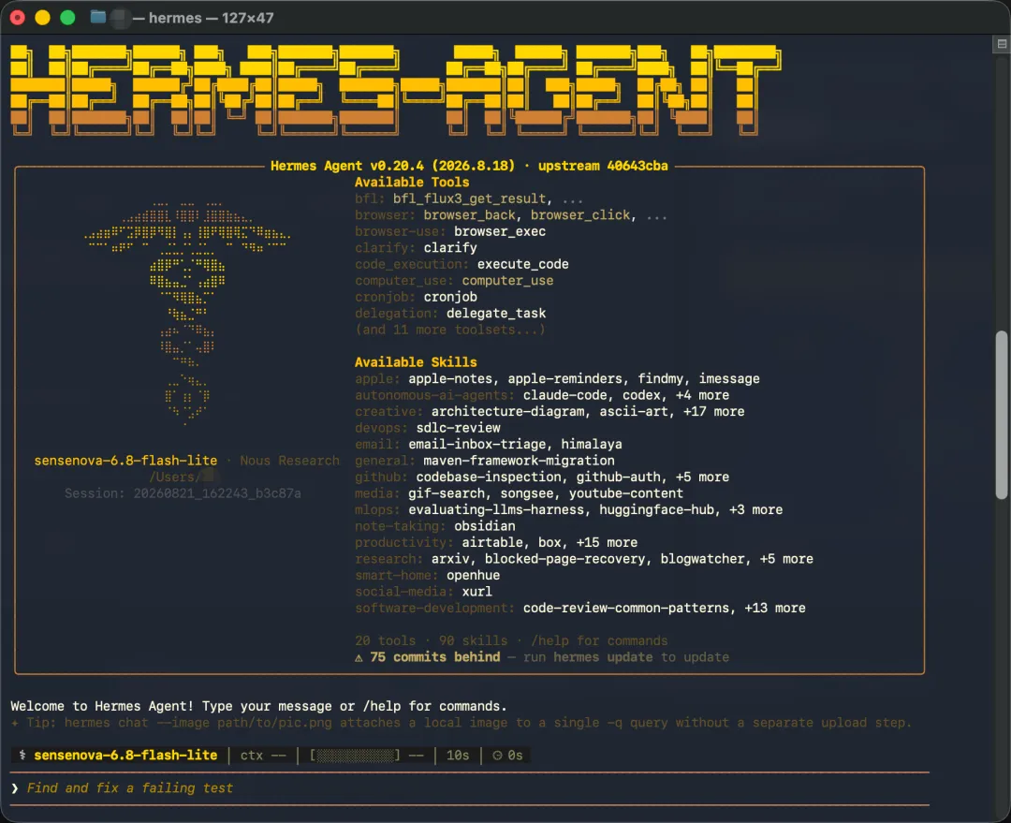
Task: Click the caduceus ASCII logo
Action: coord(187,313)
